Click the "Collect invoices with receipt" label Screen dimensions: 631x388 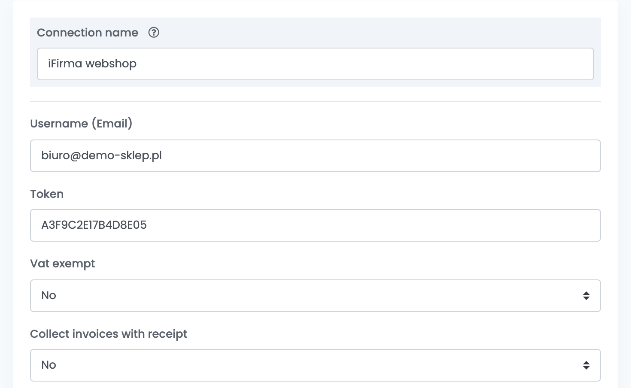109,334
